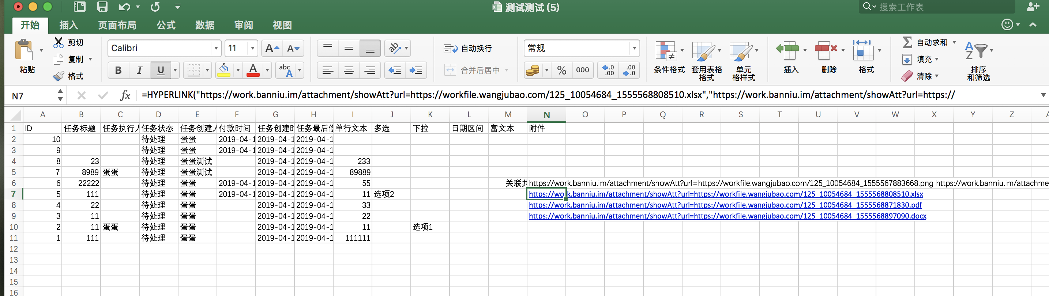Open the Calibri font name dropdown

[216, 48]
